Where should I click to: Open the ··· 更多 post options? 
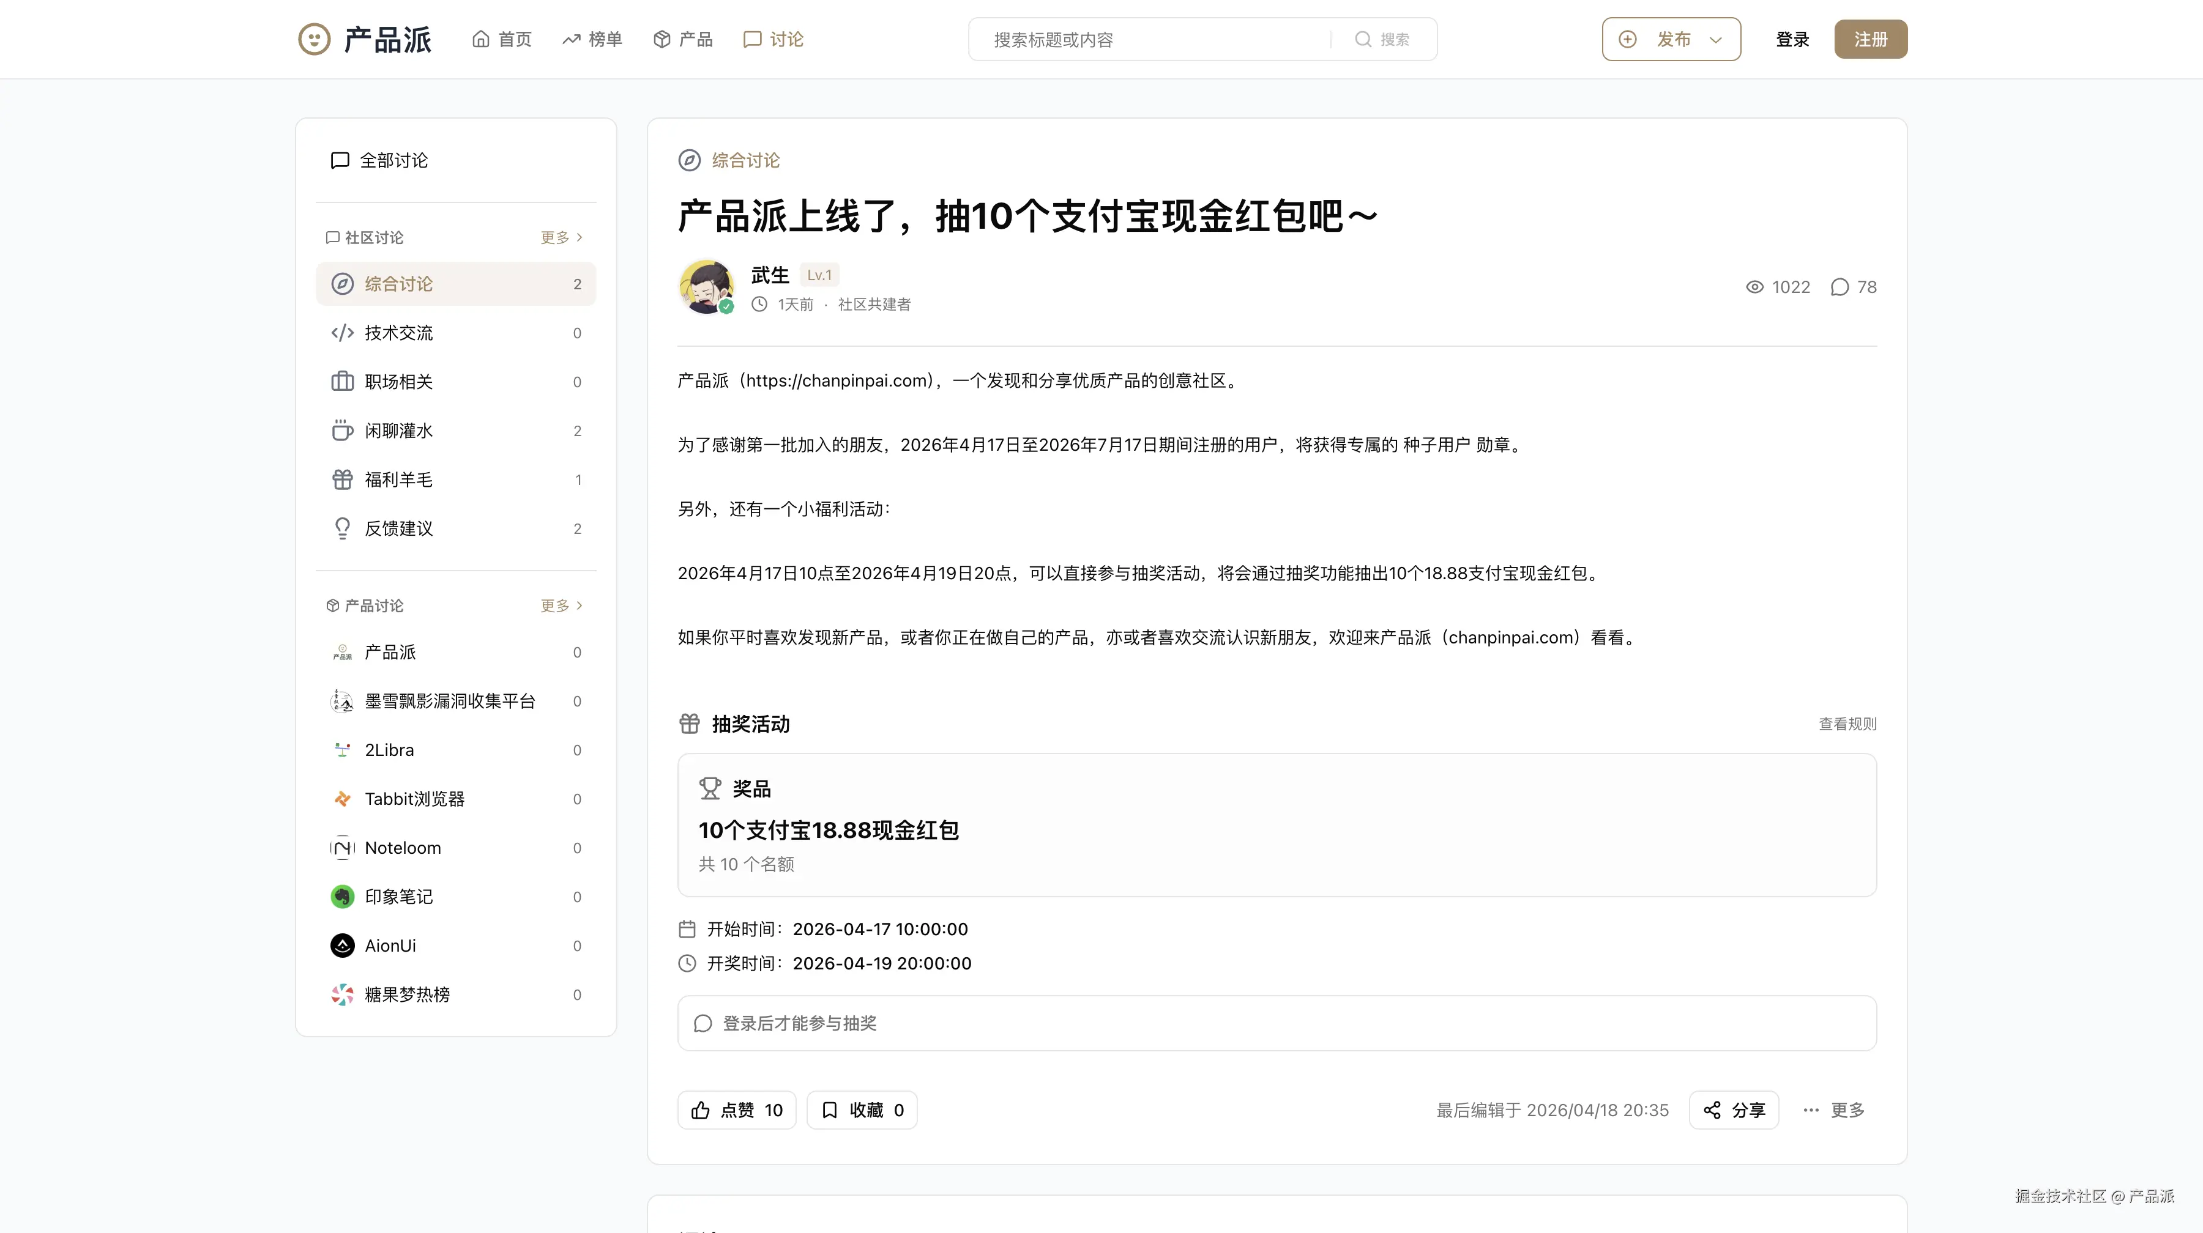click(x=1833, y=1110)
